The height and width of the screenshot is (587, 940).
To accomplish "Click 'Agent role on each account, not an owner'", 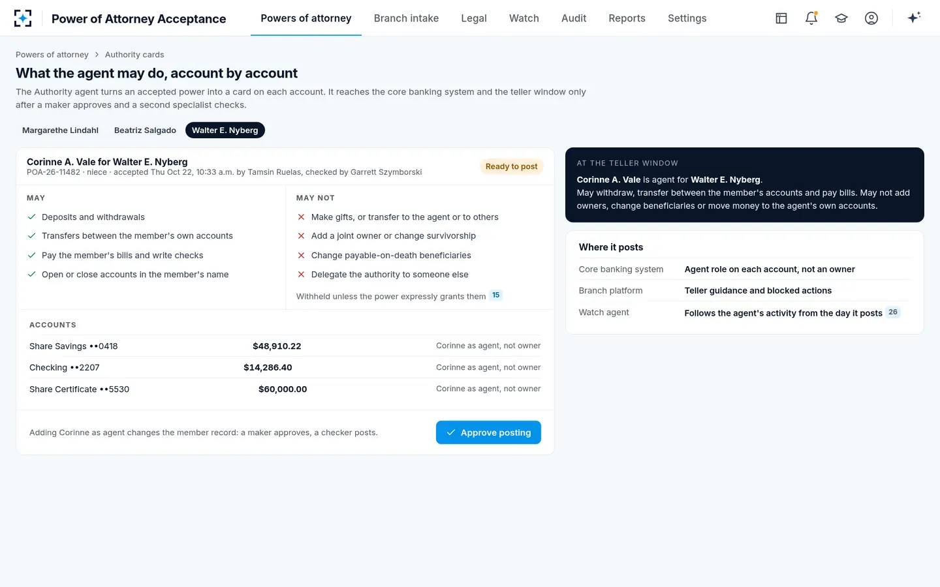I will [770, 269].
